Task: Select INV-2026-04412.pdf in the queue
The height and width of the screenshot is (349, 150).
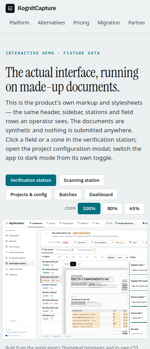Action: [51, 263]
